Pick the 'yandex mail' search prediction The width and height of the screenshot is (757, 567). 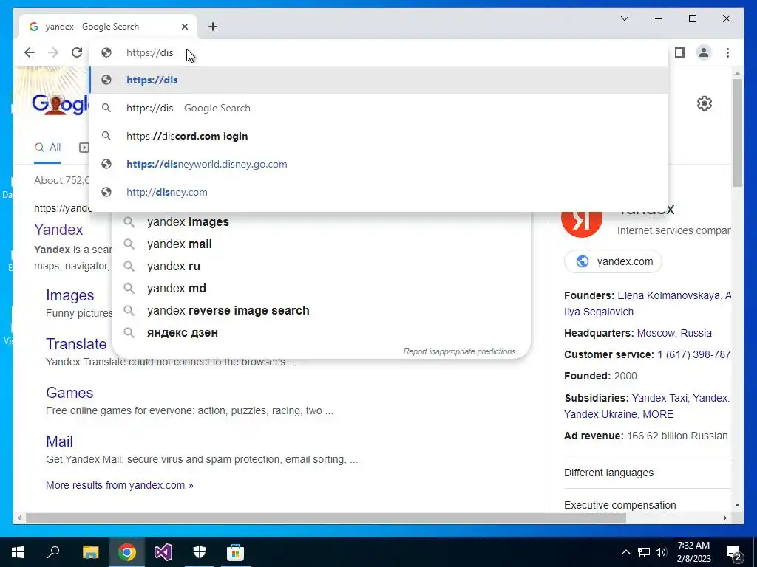(x=321, y=244)
